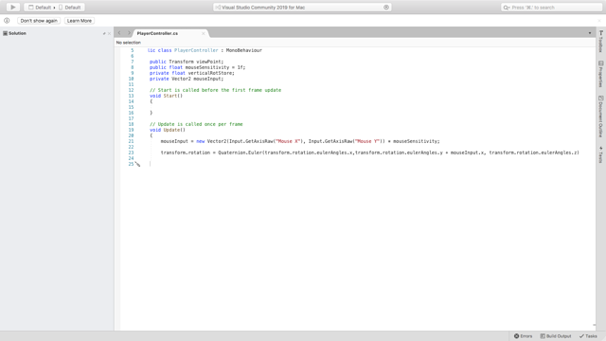Click the 'void Update()' method
The image size is (606, 341).
tap(168, 130)
